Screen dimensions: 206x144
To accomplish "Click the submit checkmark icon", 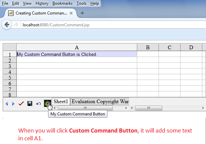I will point(21,104).
